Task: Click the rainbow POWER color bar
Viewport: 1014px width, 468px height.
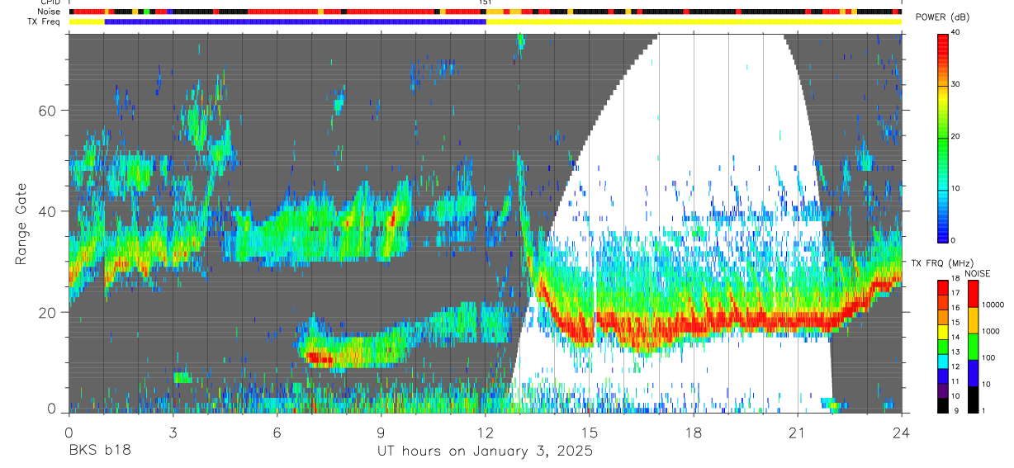Action: click(x=944, y=137)
